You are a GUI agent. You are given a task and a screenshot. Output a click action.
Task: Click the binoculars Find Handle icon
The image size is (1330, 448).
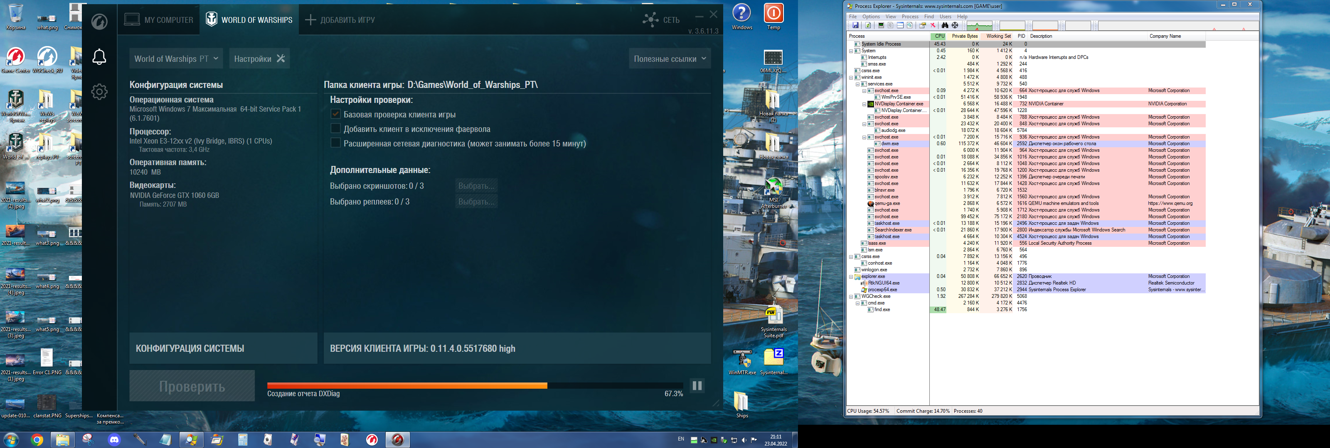pyautogui.click(x=945, y=25)
